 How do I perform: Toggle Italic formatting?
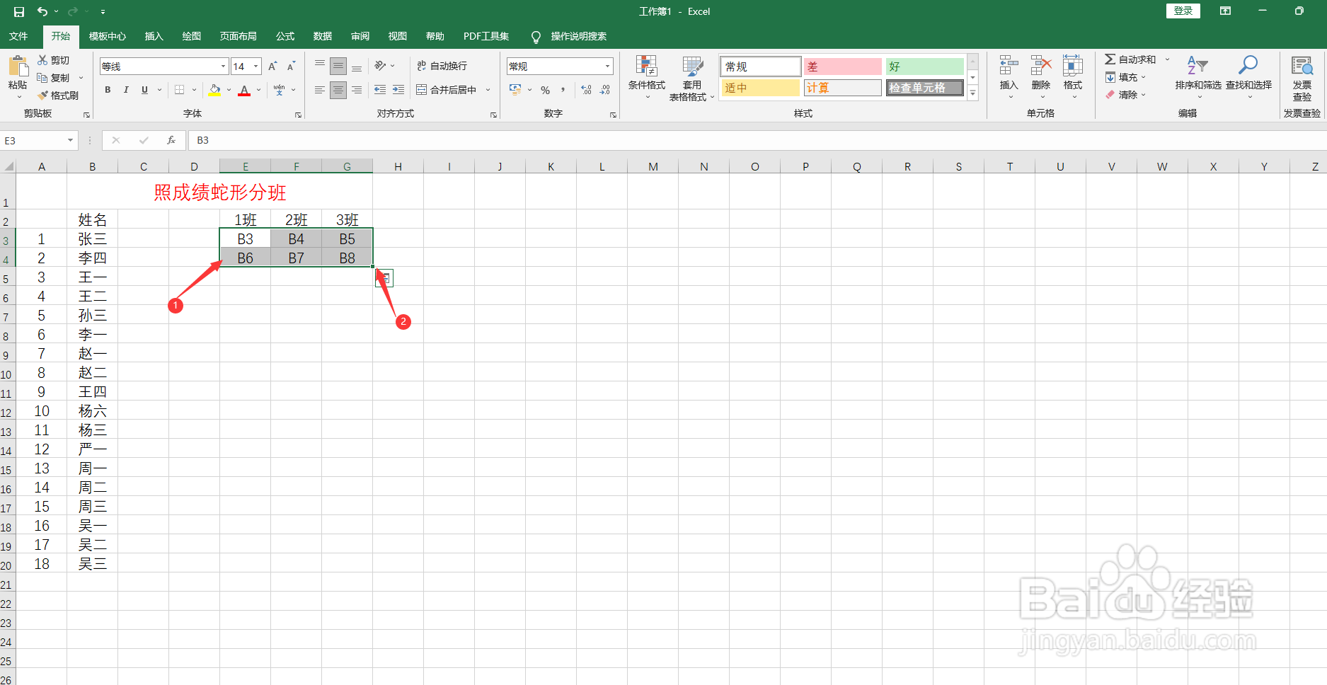[x=126, y=90]
